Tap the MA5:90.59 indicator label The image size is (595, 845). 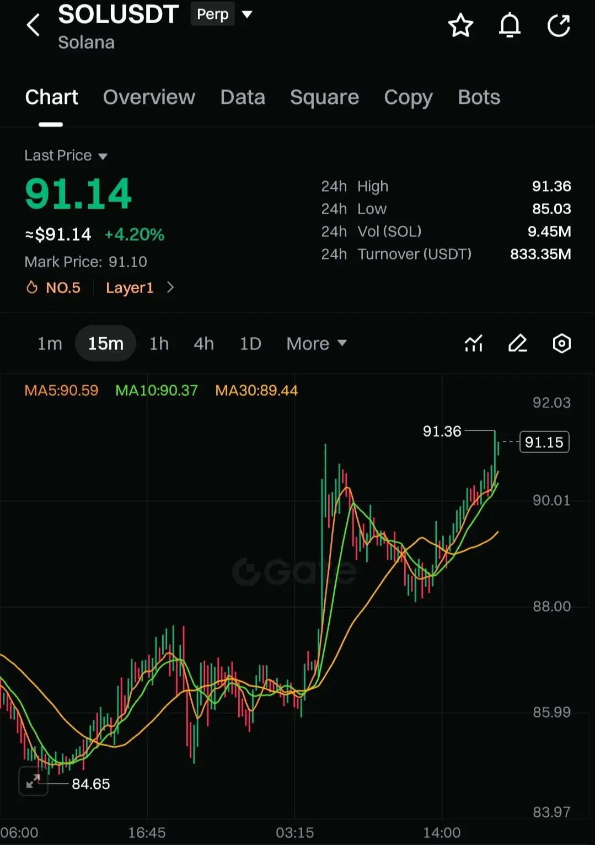[x=61, y=390]
